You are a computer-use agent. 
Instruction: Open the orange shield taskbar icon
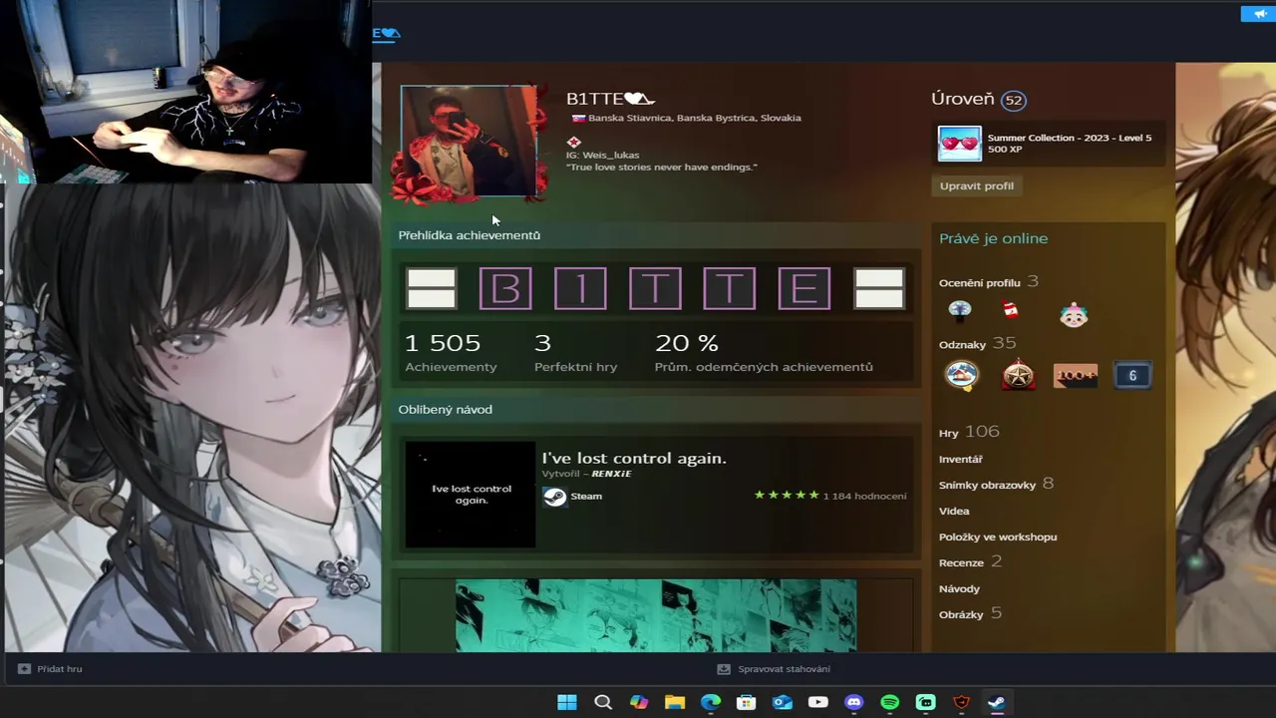pyautogui.click(x=961, y=702)
